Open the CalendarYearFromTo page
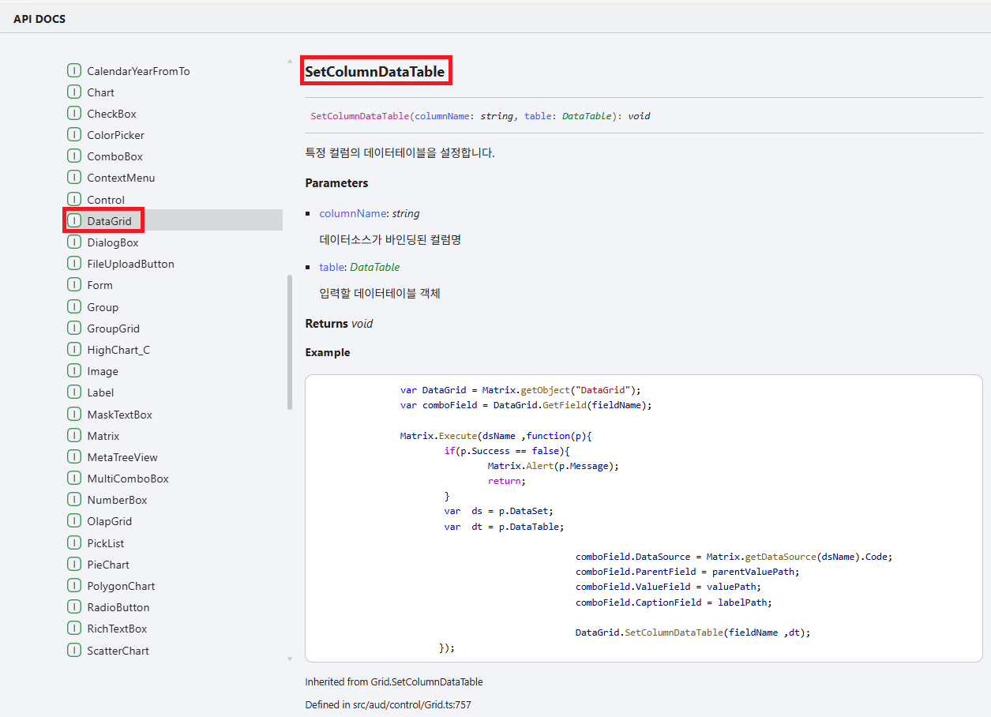This screenshot has width=991, height=717. (x=138, y=71)
